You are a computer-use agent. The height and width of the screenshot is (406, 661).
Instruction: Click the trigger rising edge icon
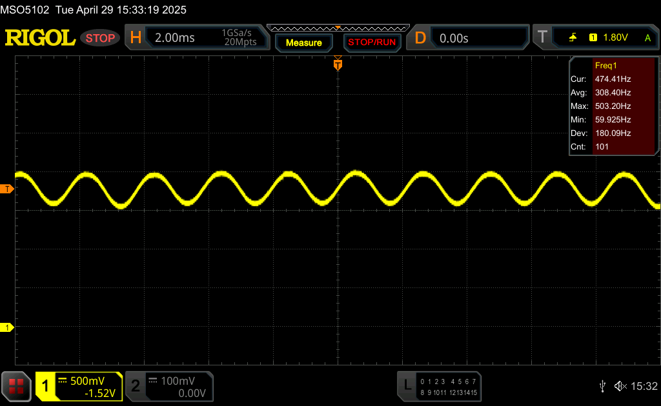tap(573, 38)
